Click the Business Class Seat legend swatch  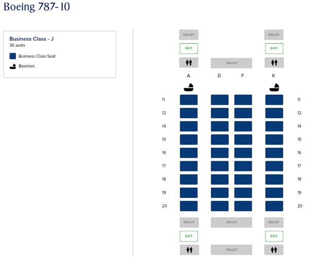pos(13,56)
